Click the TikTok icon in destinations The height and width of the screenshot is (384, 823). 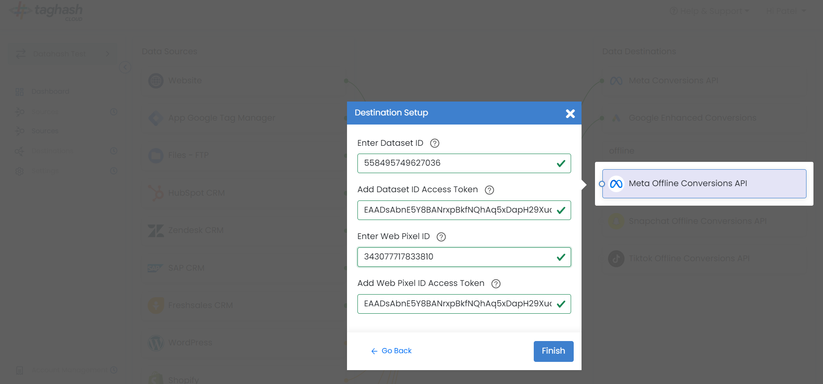click(x=616, y=259)
